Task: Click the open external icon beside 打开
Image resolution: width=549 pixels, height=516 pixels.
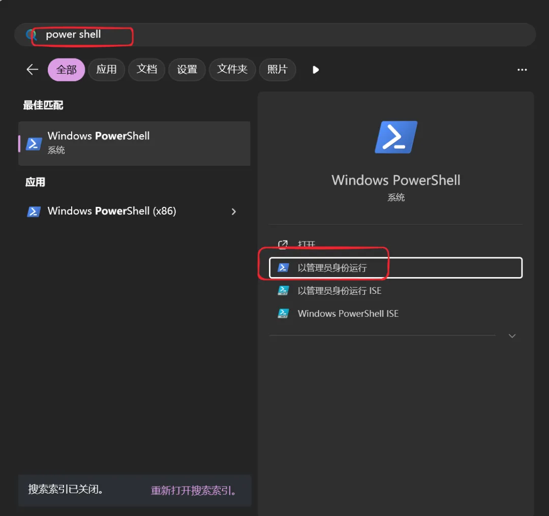Action: tap(283, 244)
